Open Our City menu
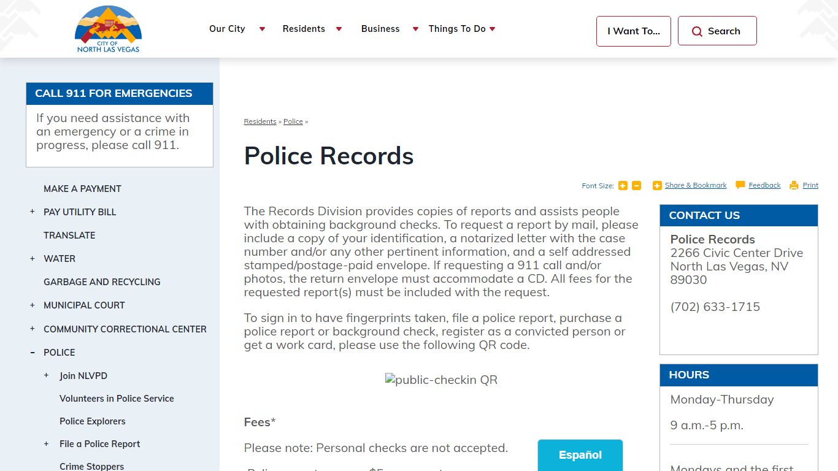 [227, 29]
